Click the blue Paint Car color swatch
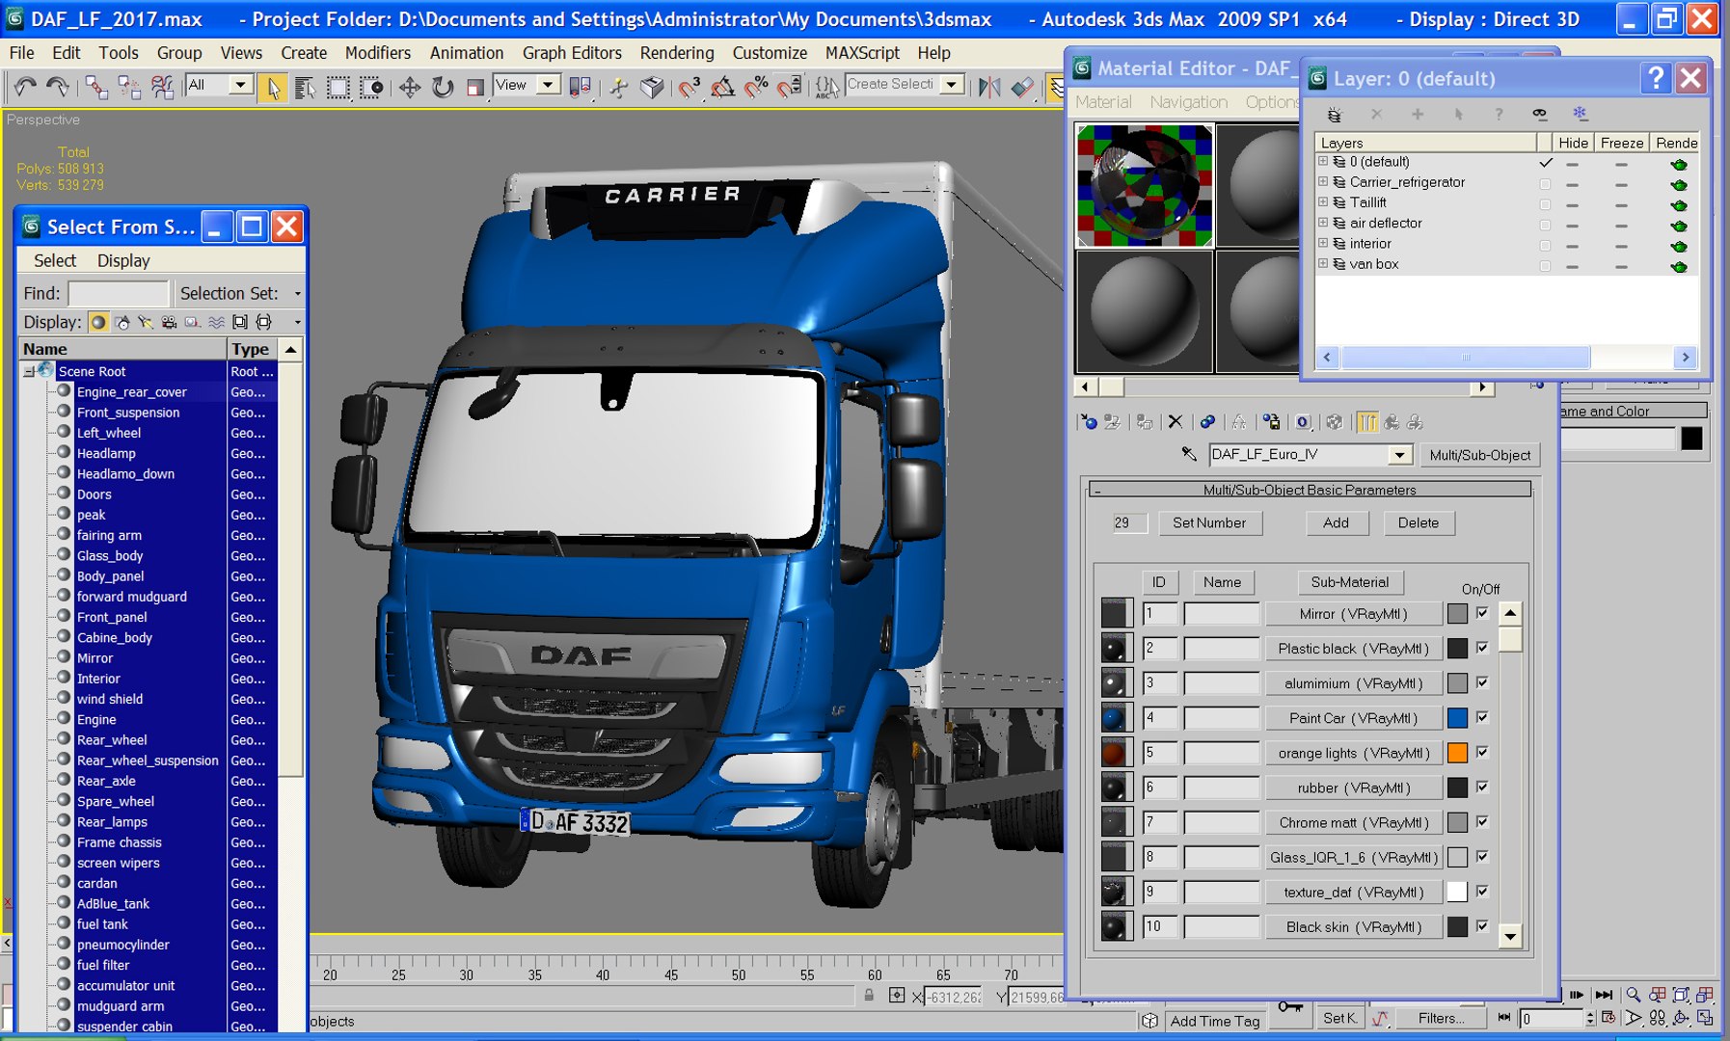 click(1457, 718)
